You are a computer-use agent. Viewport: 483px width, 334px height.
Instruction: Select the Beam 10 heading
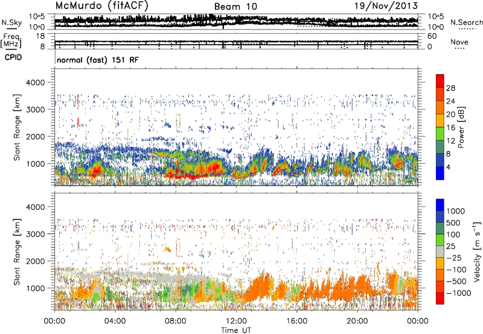[x=235, y=7]
